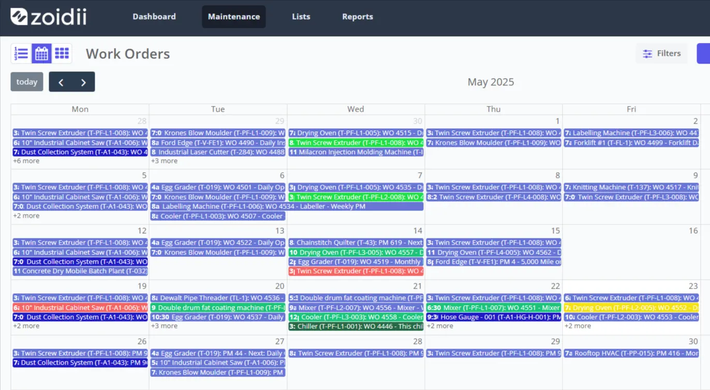This screenshot has width=710, height=390.
Task: Open the Reports menu
Action: point(358,17)
